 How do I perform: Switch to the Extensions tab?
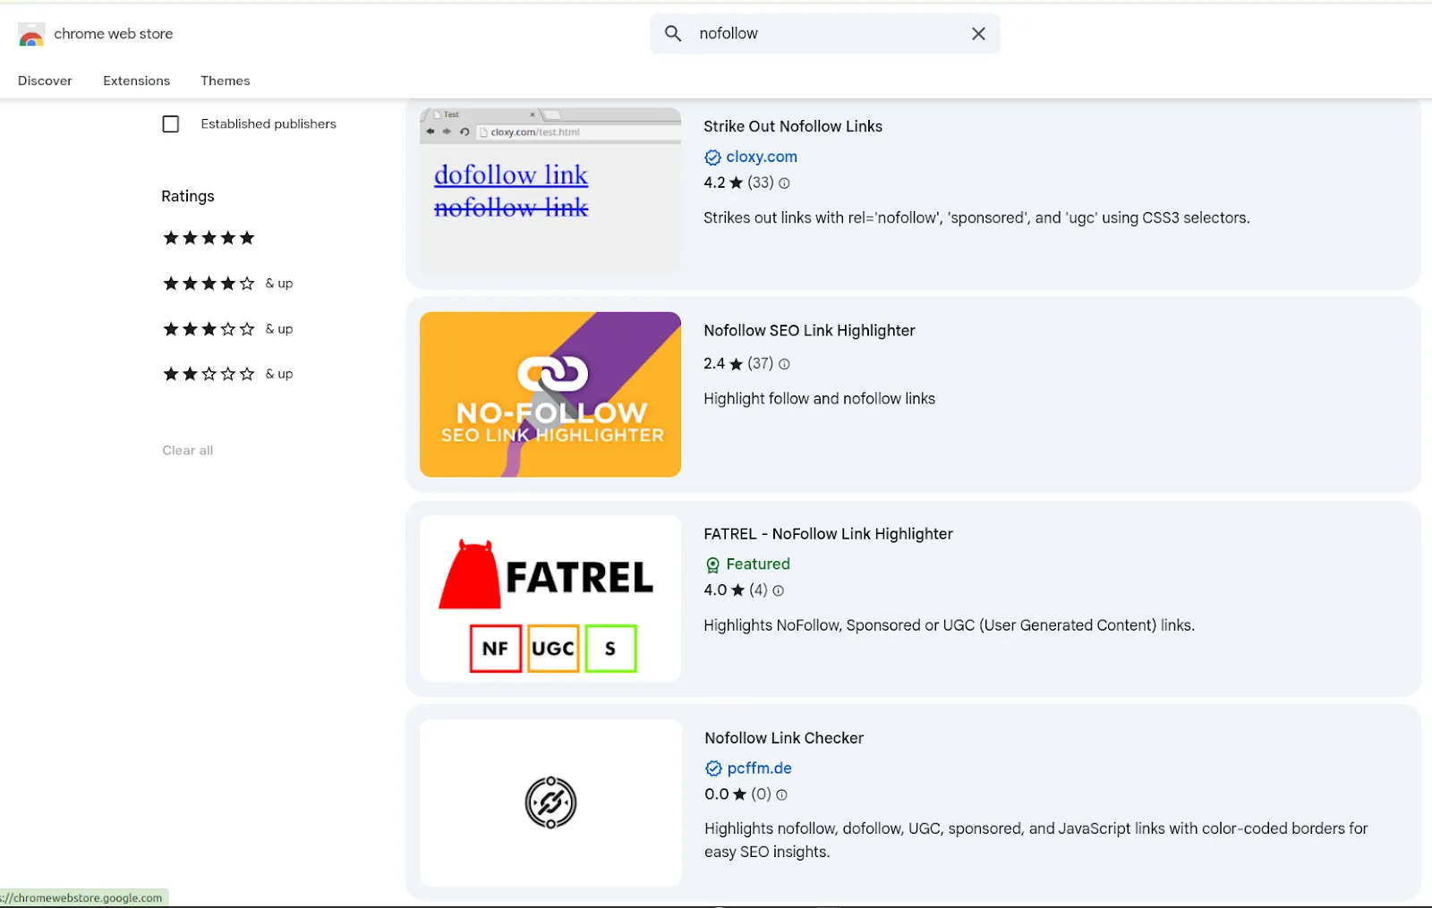pos(136,81)
